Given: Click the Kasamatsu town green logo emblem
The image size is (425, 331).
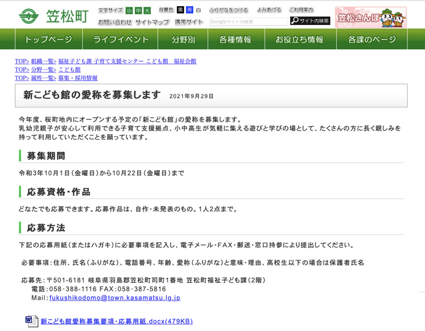Looking at the screenshot, I should tap(29, 16).
